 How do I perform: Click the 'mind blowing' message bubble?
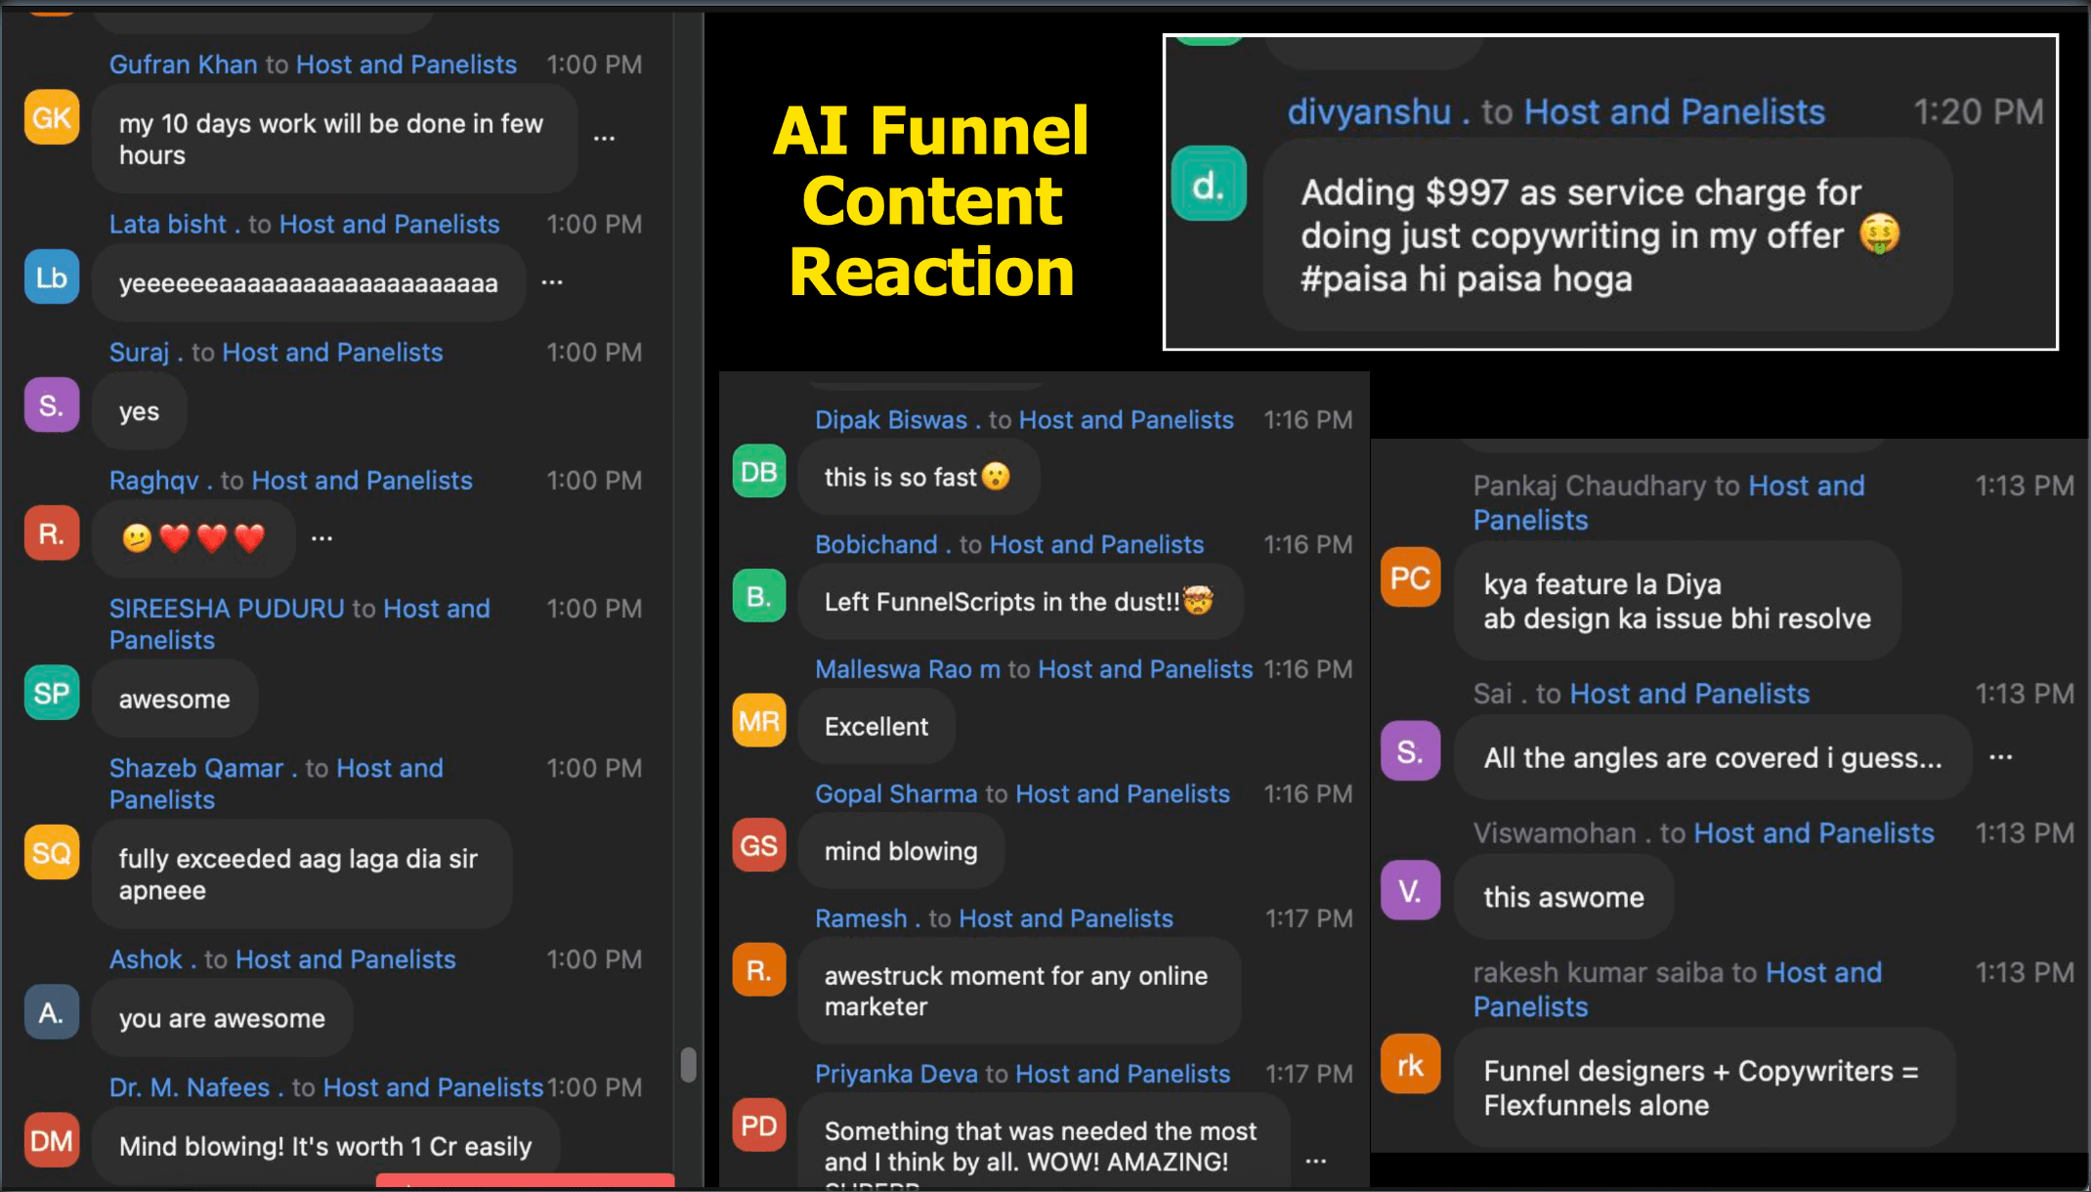coord(900,851)
